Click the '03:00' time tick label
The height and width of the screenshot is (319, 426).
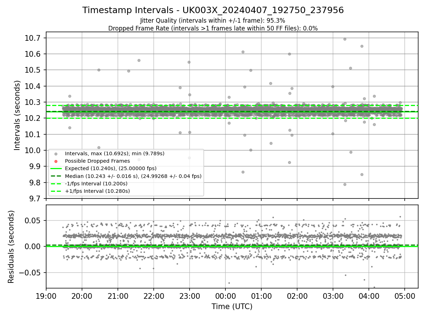tap(333, 296)
